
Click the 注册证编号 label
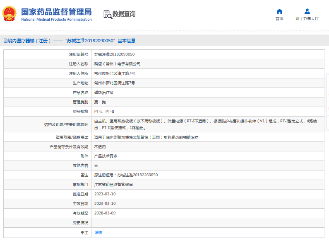coord(79,54)
